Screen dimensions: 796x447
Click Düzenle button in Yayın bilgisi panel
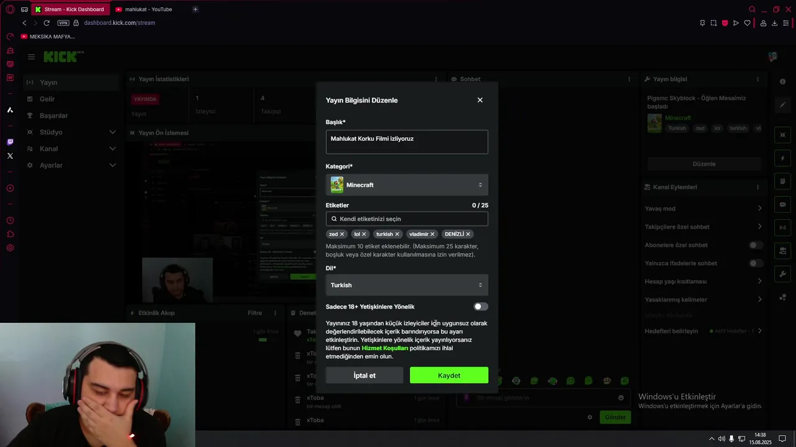click(x=704, y=164)
